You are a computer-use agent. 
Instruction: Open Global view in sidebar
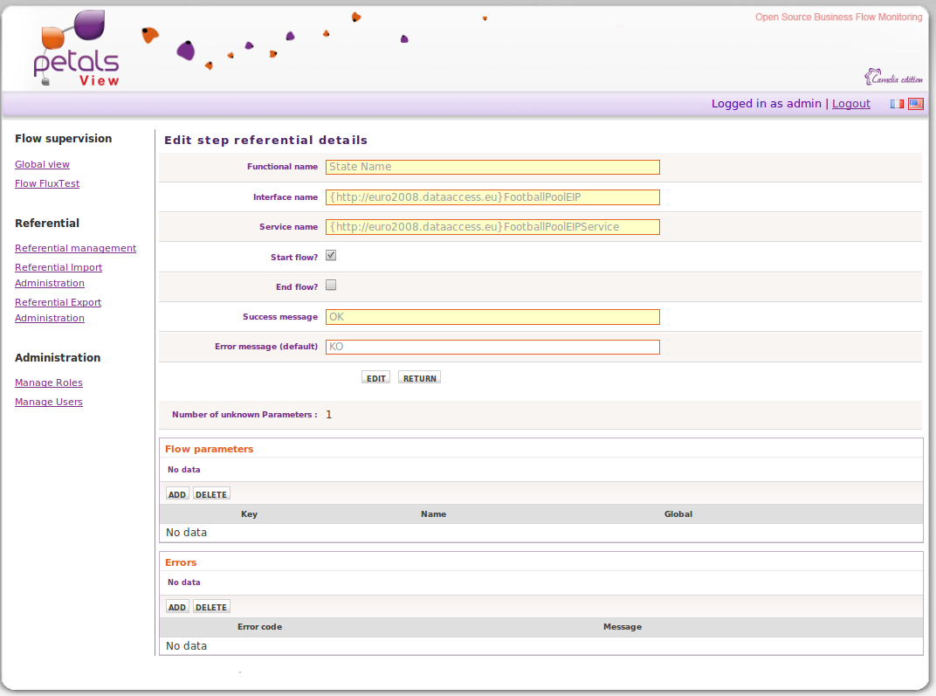coord(42,164)
